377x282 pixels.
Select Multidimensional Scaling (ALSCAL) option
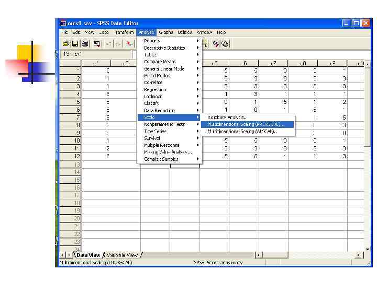pyautogui.click(x=248, y=131)
